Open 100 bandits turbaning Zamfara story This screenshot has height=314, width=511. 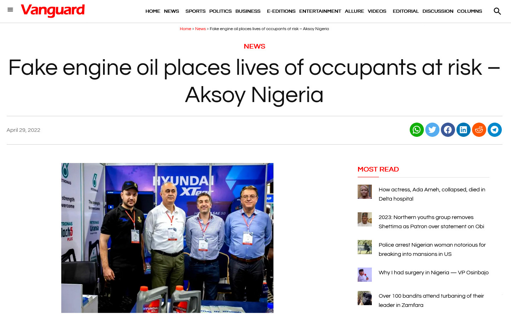tap(431, 301)
